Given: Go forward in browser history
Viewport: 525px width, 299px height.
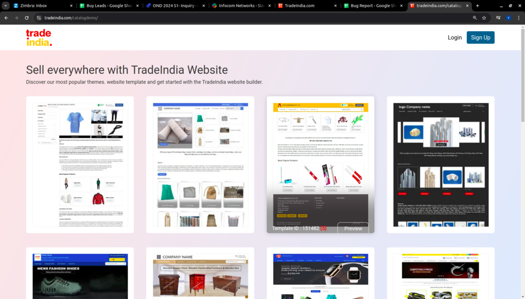Looking at the screenshot, I should (x=16, y=18).
